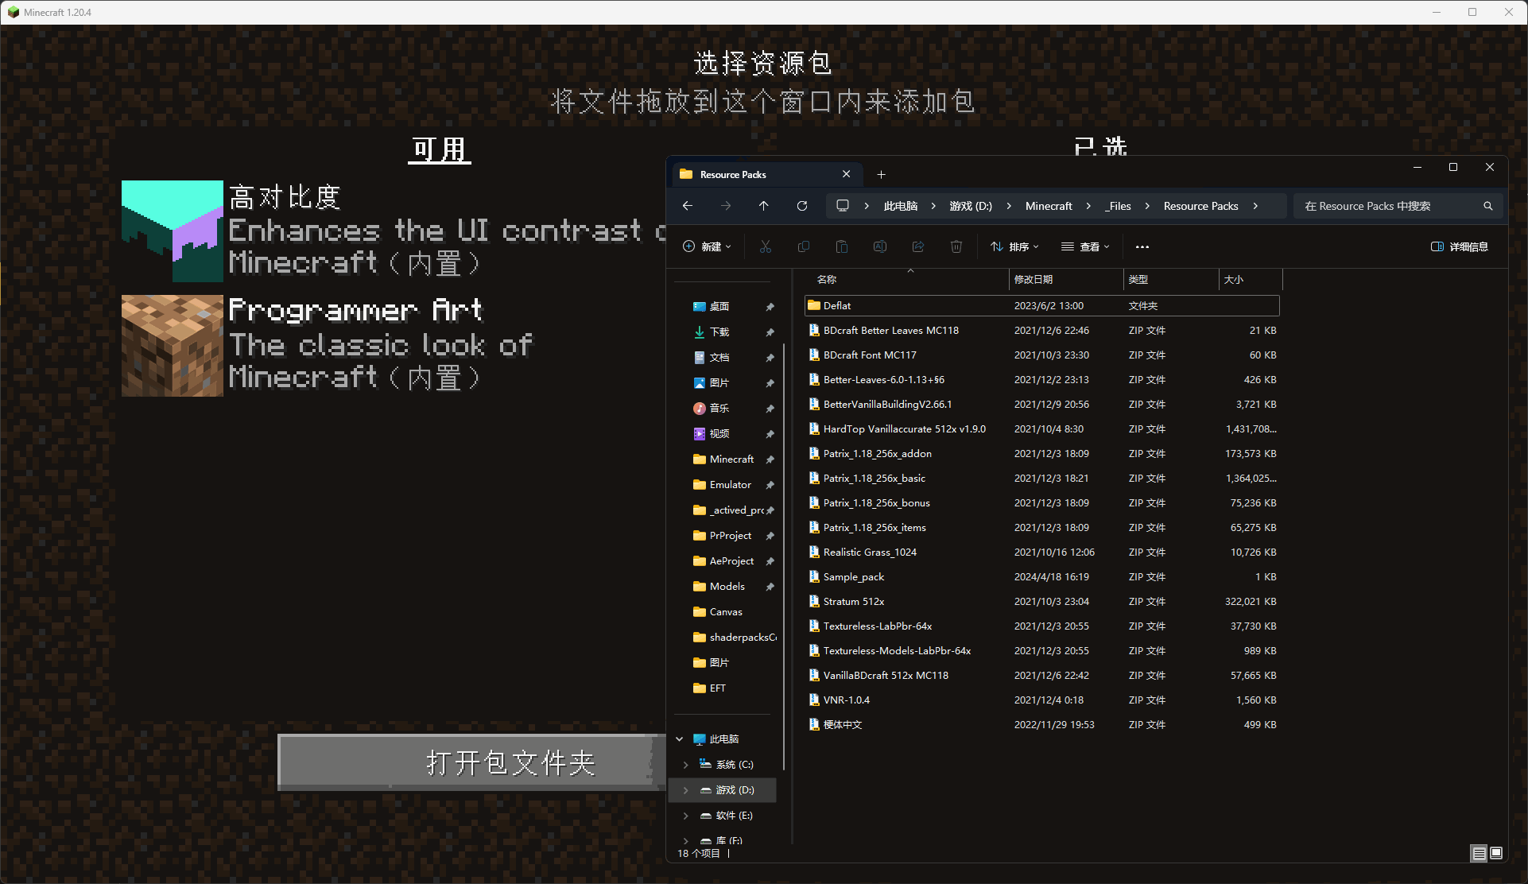Add a new Explorer tab

click(881, 174)
